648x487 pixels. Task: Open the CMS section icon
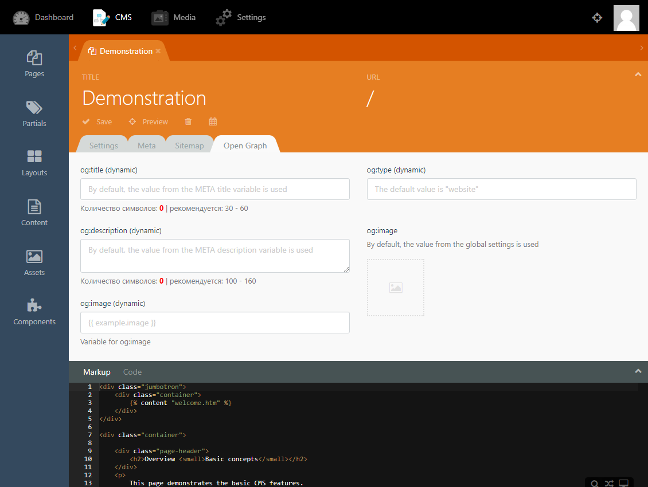point(102,17)
